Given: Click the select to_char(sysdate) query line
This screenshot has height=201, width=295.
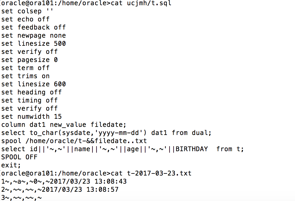Looking at the screenshot, I should point(106,133).
